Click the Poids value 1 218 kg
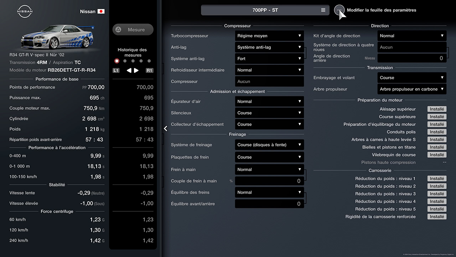 pyautogui.click(x=94, y=129)
